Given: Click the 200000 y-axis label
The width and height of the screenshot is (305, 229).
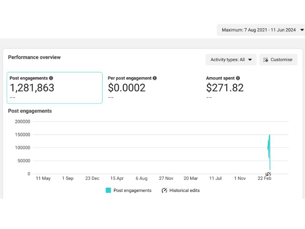Looking at the screenshot, I should pyautogui.click(x=22, y=121).
